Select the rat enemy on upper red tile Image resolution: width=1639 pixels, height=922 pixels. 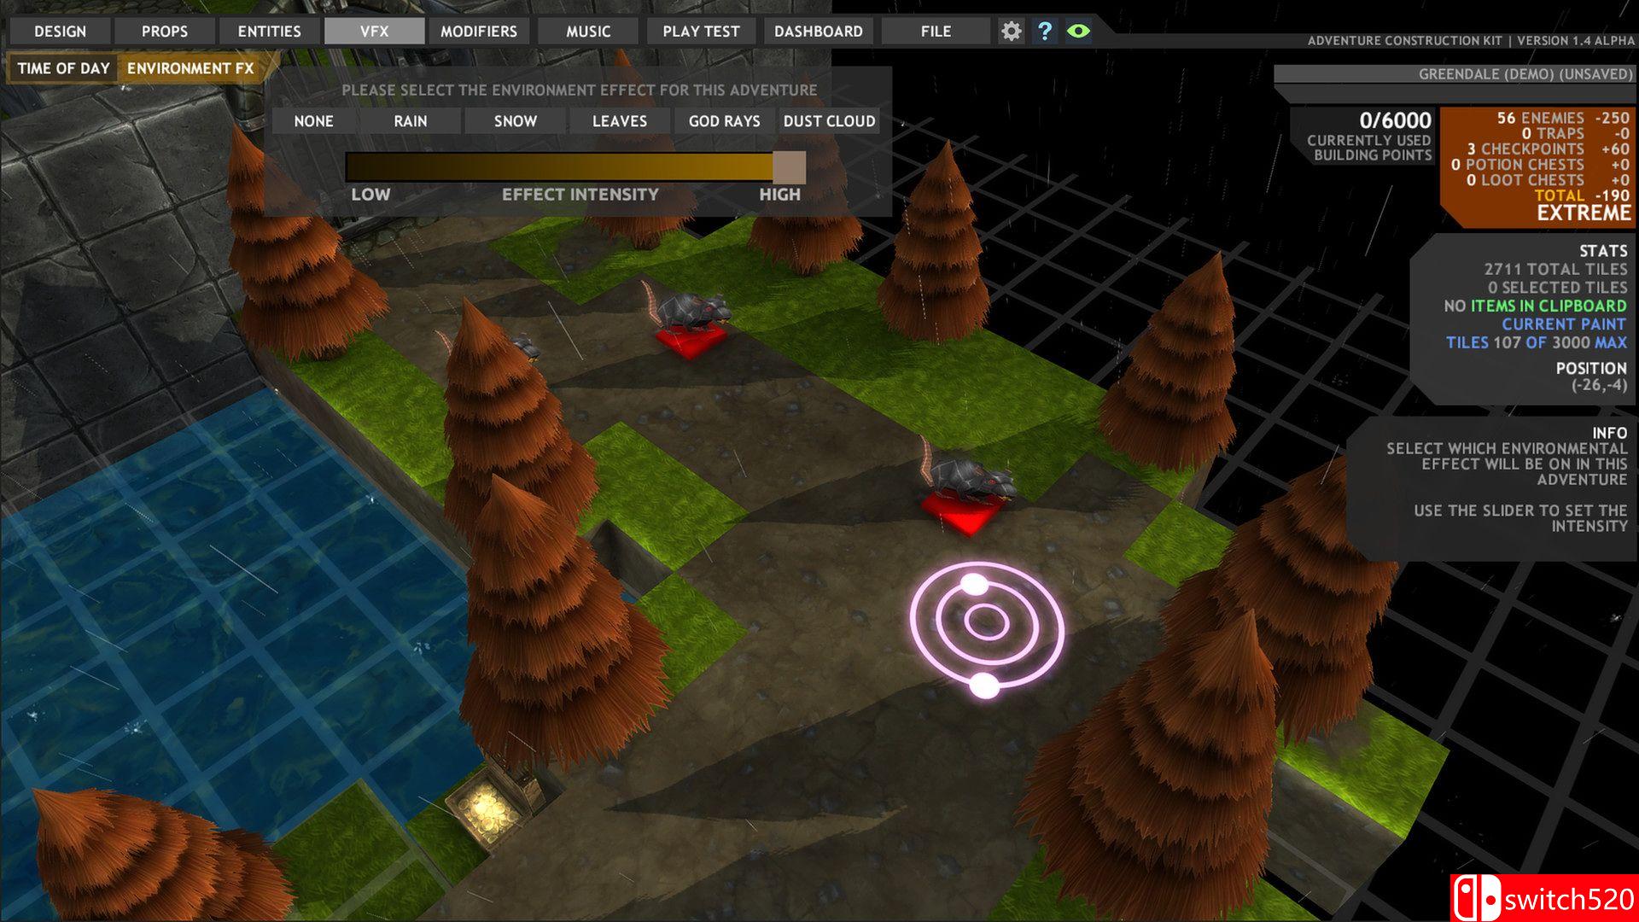click(693, 312)
